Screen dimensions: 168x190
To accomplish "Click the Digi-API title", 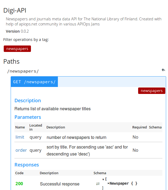I will coord(15,10).
